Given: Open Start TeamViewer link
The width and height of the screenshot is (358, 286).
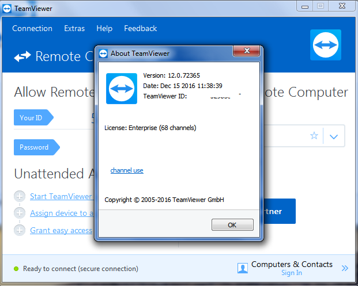Looking at the screenshot, I should click(x=62, y=196).
